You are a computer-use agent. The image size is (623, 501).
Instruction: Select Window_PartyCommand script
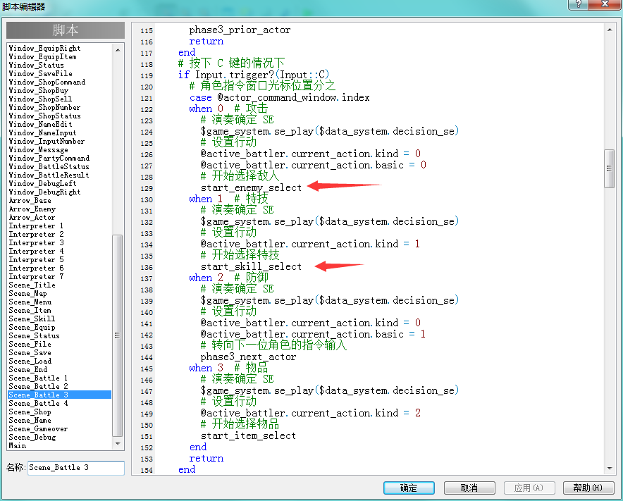(x=49, y=158)
